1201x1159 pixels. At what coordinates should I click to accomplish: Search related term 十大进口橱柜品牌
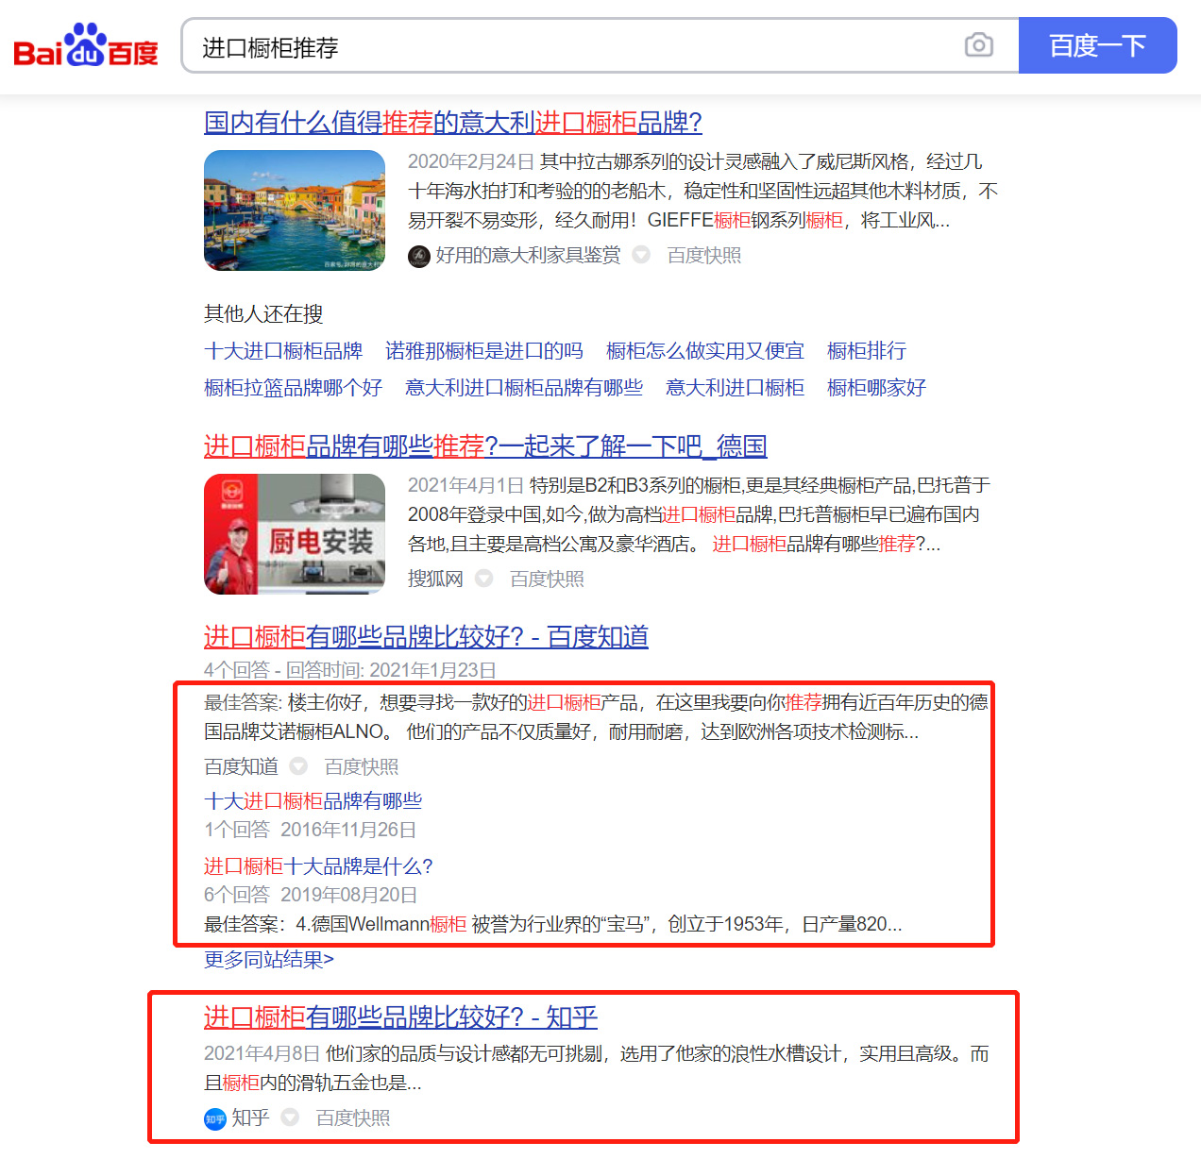pyautogui.click(x=283, y=351)
